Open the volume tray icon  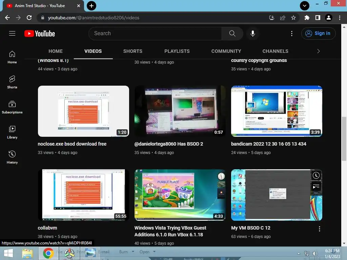(x=315, y=253)
